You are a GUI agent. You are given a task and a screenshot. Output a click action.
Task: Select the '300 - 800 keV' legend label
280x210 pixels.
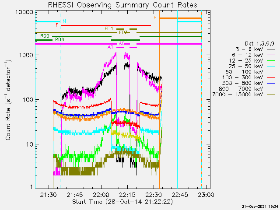pyautogui.click(x=242, y=83)
